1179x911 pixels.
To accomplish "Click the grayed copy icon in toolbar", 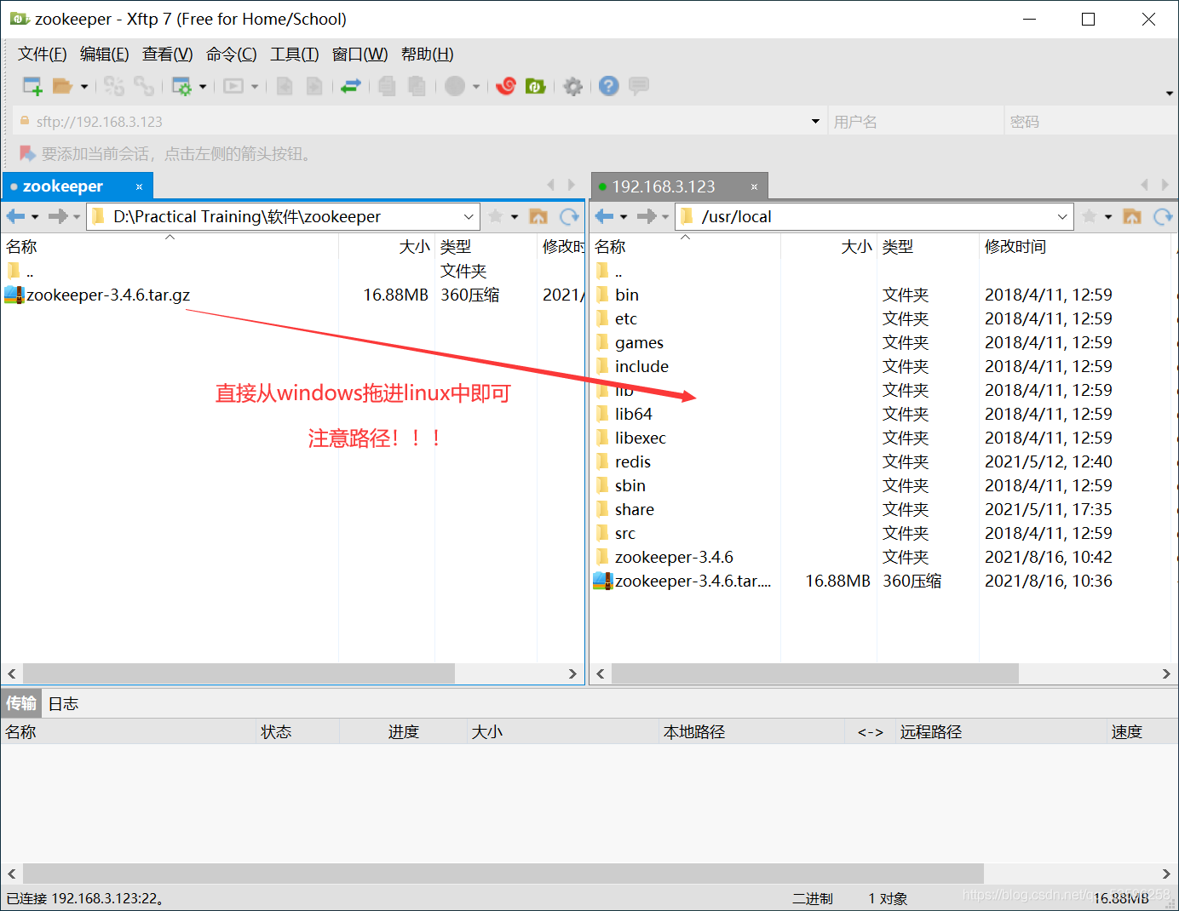I will coord(387,86).
